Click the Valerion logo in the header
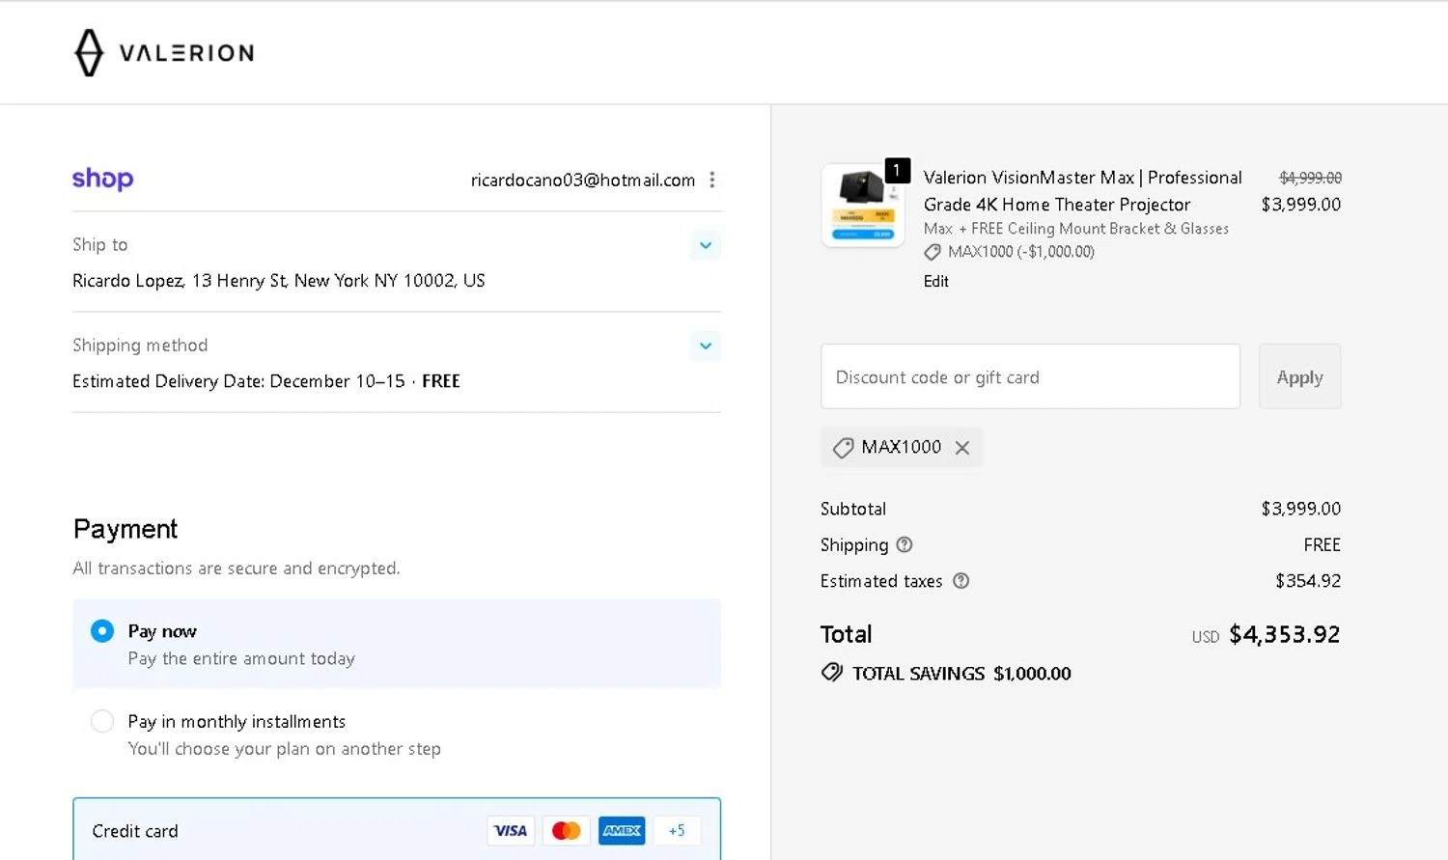Image resolution: width=1448 pixels, height=860 pixels. (x=164, y=52)
